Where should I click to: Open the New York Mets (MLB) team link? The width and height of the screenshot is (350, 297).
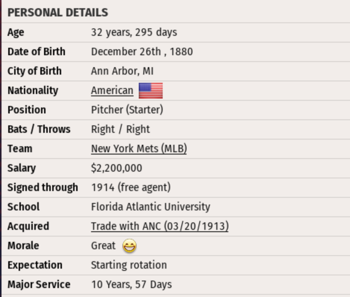[139, 148]
